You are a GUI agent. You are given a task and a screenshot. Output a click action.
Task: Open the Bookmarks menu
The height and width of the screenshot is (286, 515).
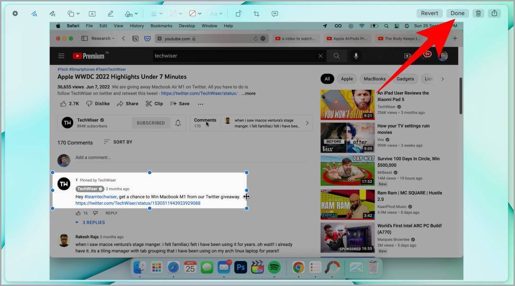pyautogui.click(x=161, y=26)
